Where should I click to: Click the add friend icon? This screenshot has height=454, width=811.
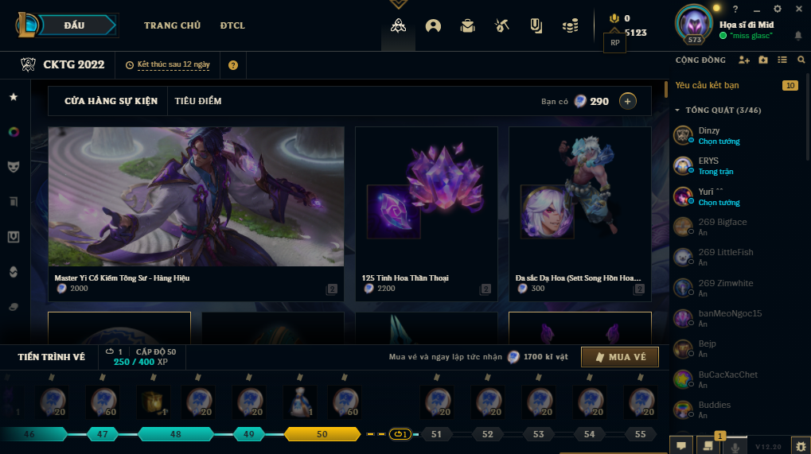point(744,60)
